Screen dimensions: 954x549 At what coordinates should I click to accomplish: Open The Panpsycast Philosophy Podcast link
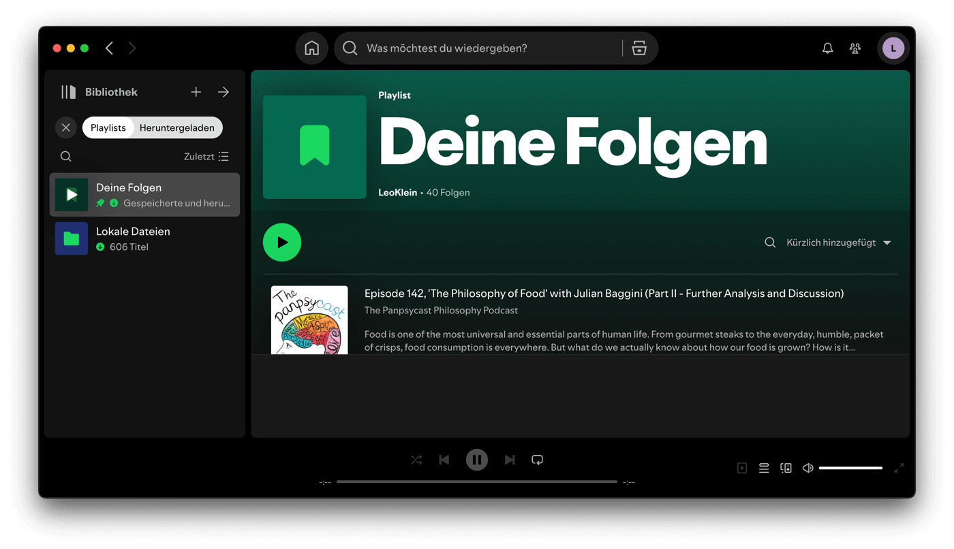pyautogui.click(x=441, y=311)
